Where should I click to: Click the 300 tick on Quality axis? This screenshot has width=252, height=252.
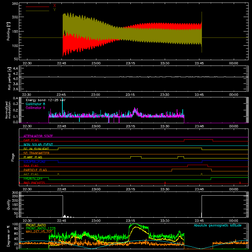click(x=15, y=193)
